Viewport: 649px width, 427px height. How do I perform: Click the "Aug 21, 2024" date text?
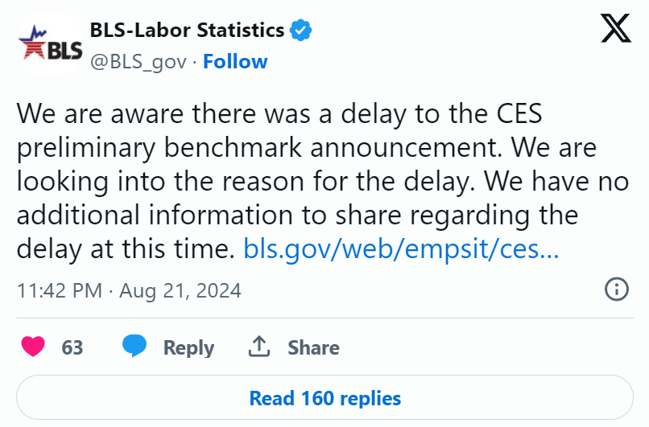point(180,290)
